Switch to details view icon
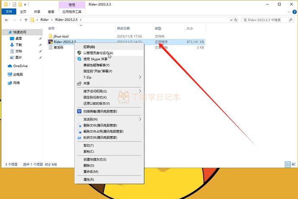Viewport: 298px width, 199px height. (x=288, y=164)
